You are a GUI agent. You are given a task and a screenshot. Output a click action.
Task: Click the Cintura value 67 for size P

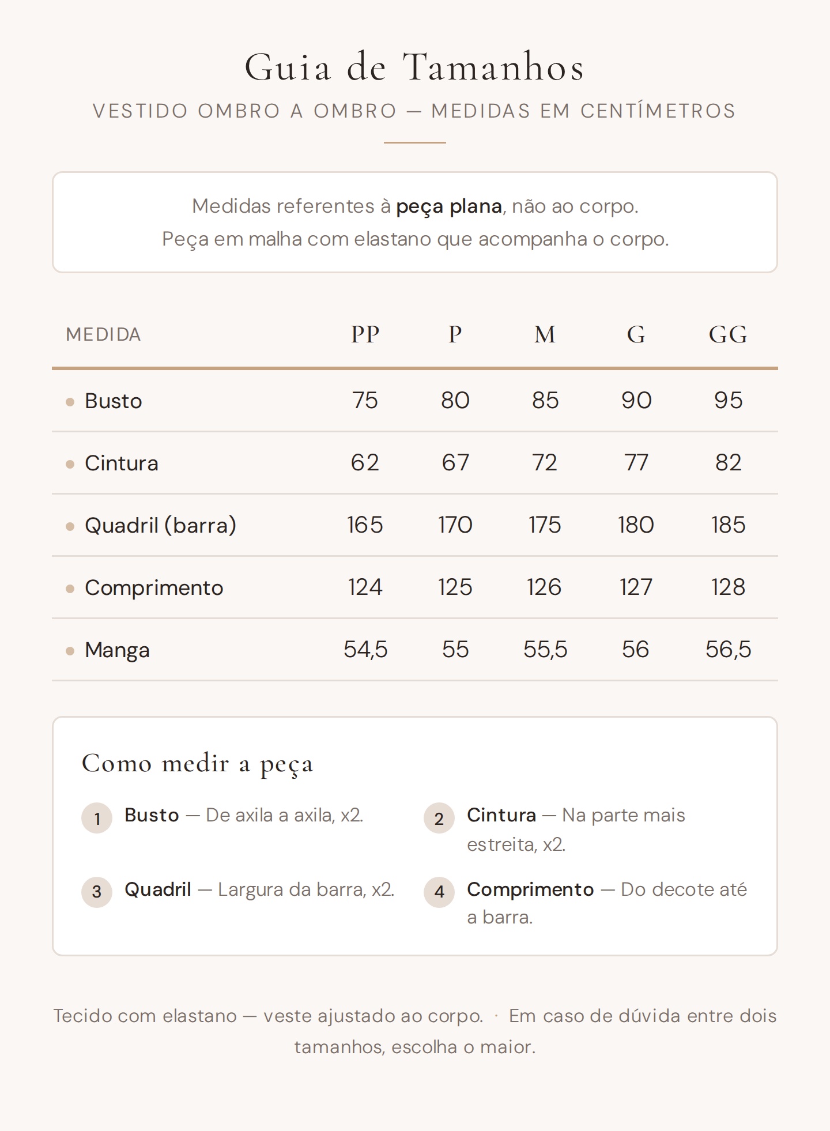[x=455, y=463]
